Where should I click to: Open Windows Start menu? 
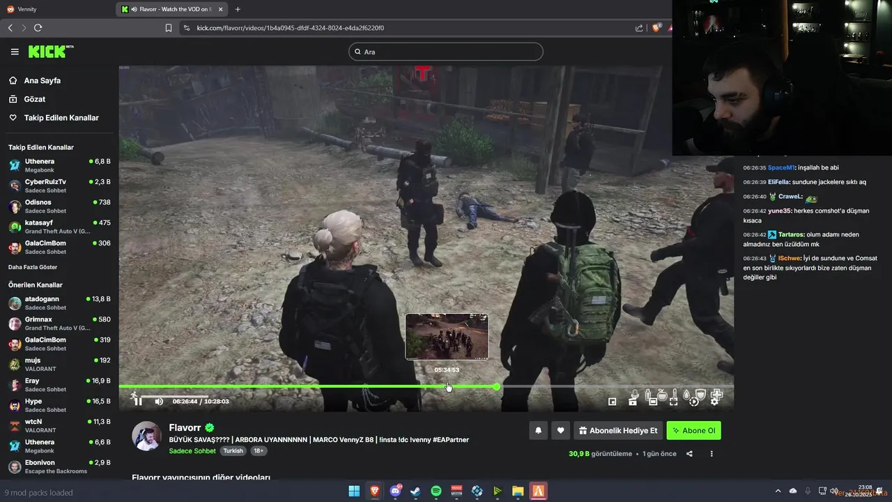pyautogui.click(x=354, y=491)
